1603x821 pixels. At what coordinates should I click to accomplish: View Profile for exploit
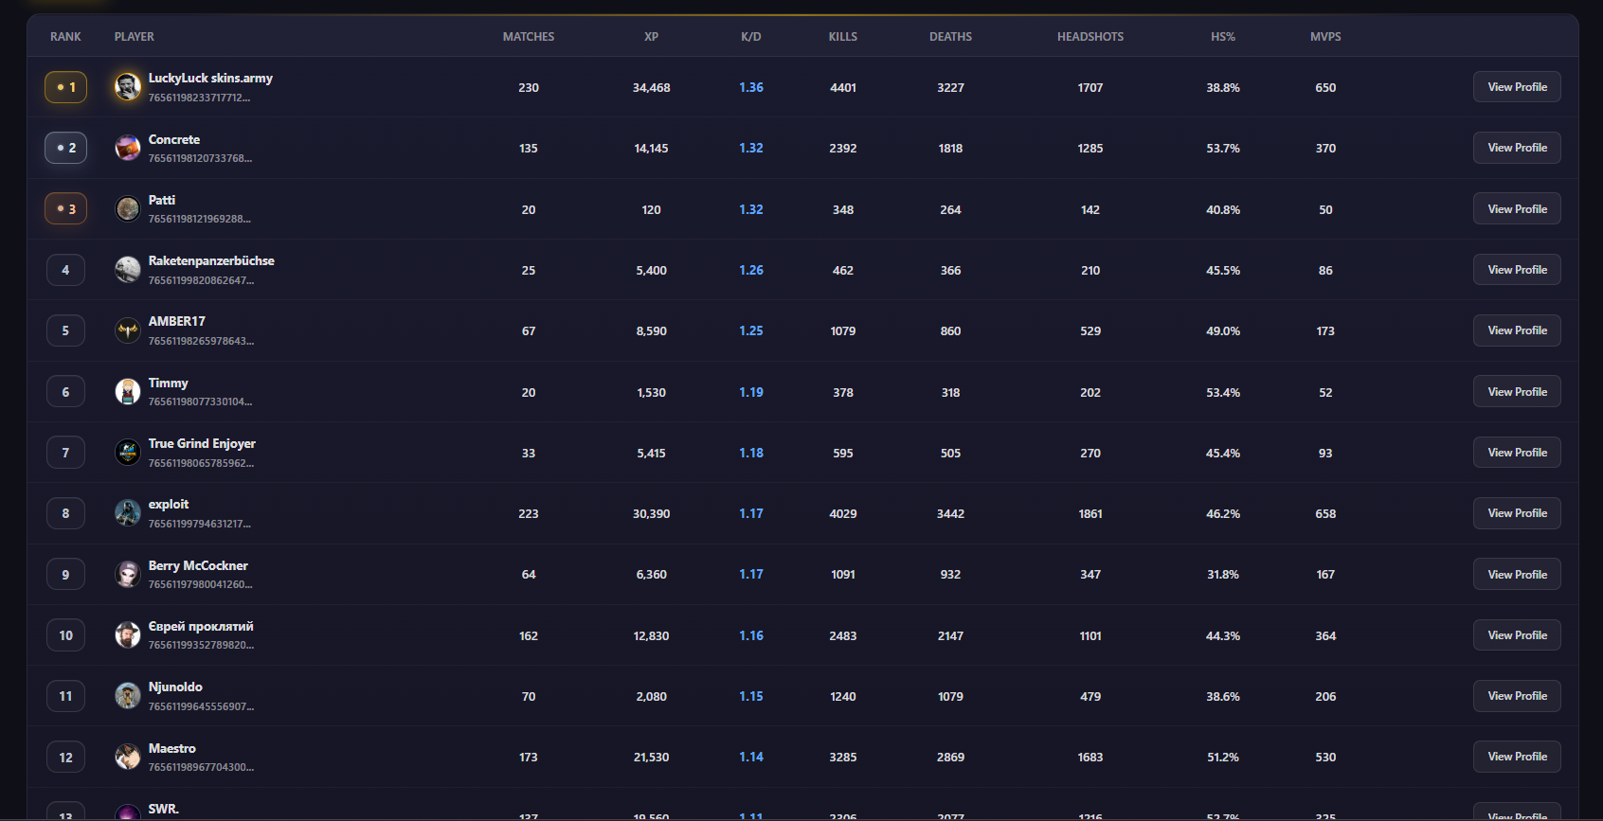(1517, 513)
